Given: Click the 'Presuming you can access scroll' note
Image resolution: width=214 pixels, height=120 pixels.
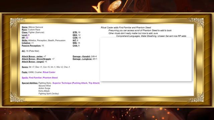Looking at the screenshot, I should point(140,30).
